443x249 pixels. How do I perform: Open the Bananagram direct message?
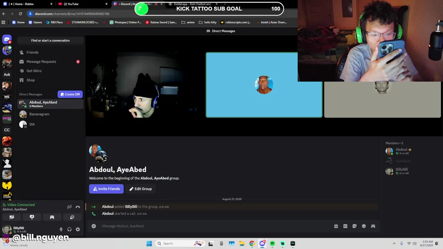(50, 114)
